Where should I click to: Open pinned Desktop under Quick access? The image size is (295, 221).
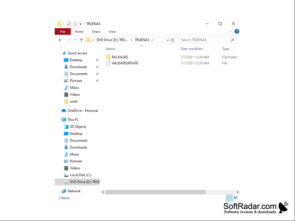pyautogui.click(x=76, y=60)
